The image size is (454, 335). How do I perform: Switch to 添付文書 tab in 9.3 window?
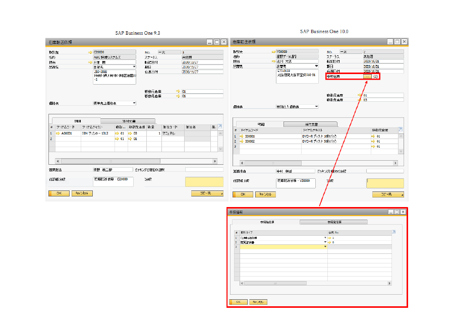coord(128,121)
